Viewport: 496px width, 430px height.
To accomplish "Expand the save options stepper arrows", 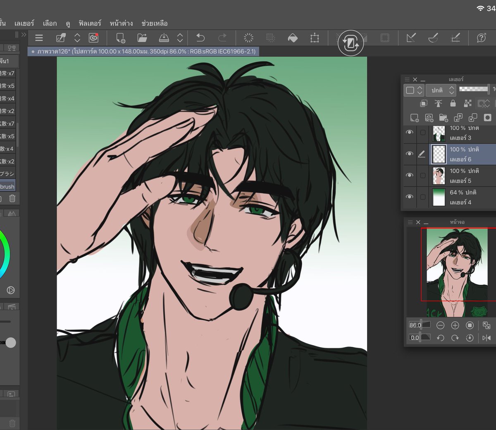I will [180, 38].
